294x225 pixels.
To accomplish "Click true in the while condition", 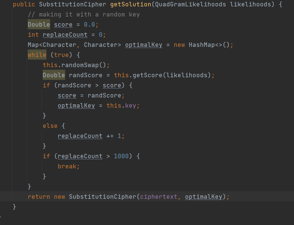I will (61, 55).
